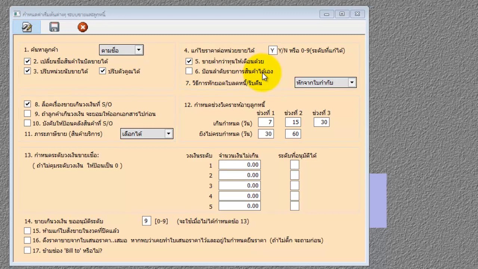Viewport: 478px width, 269px height.
Task: Click credit level 1 amount field
Action: click(239, 165)
